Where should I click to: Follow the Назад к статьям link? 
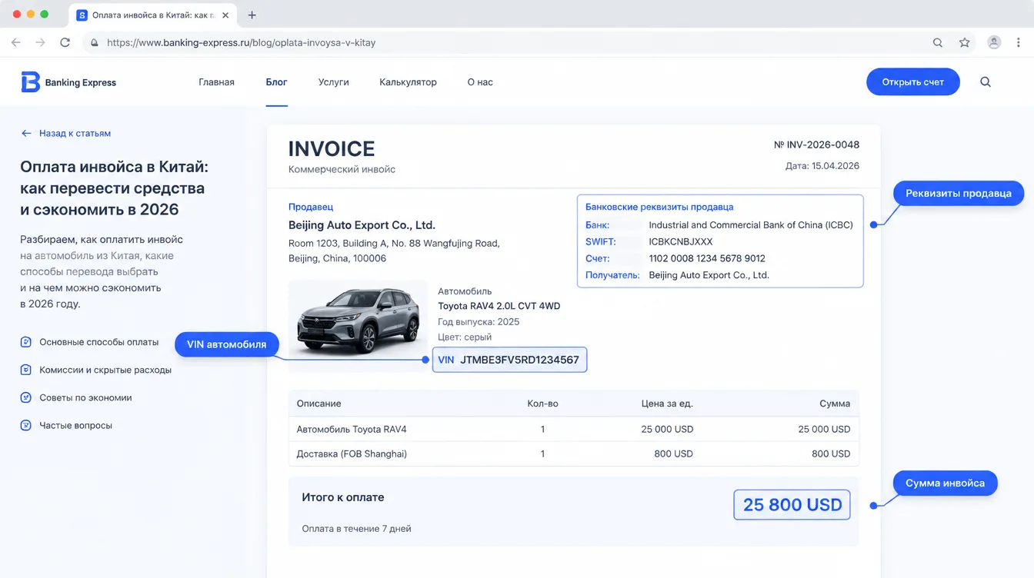(66, 133)
